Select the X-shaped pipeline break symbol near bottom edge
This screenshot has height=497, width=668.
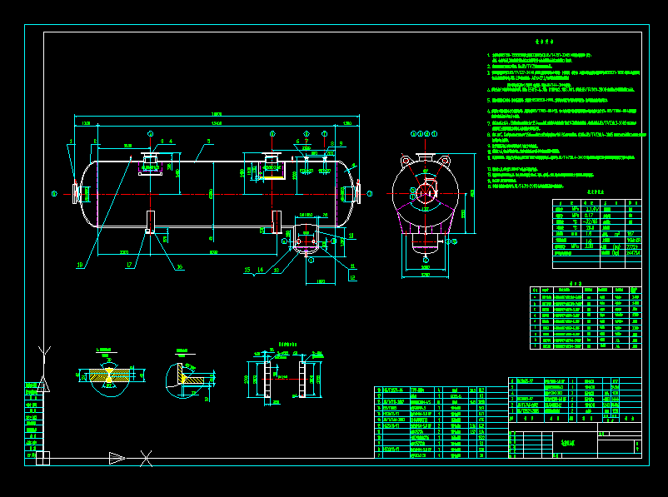pos(146,458)
